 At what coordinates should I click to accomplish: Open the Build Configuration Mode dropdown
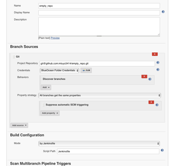99,143
